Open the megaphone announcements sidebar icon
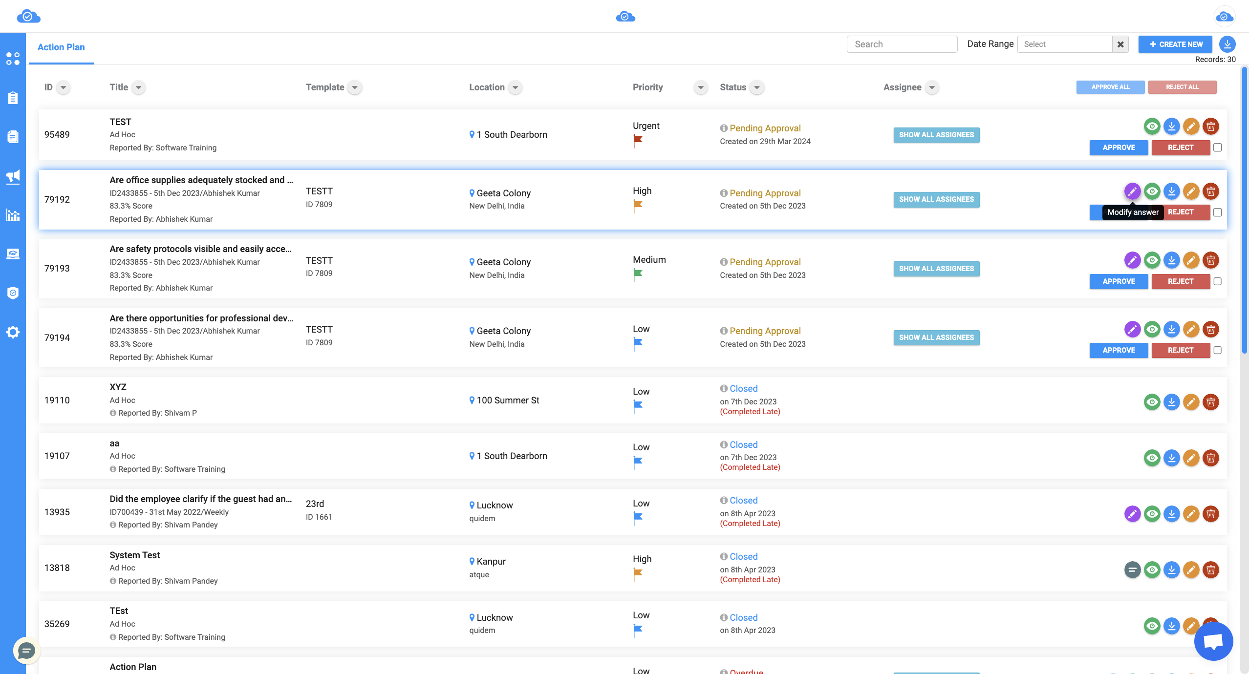 pyautogui.click(x=13, y=176)
